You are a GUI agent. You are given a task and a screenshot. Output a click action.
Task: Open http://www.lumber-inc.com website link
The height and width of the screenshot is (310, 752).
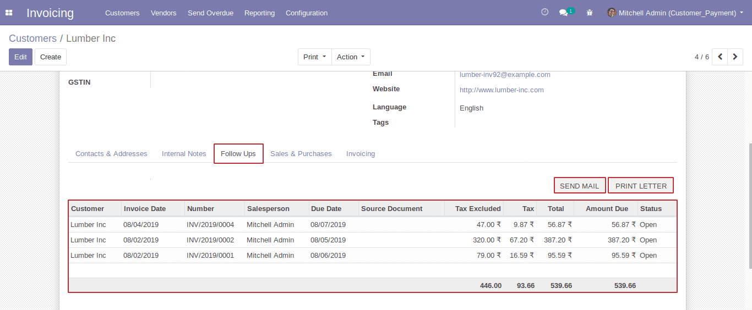pyautogui.click(x=502, y=90)
